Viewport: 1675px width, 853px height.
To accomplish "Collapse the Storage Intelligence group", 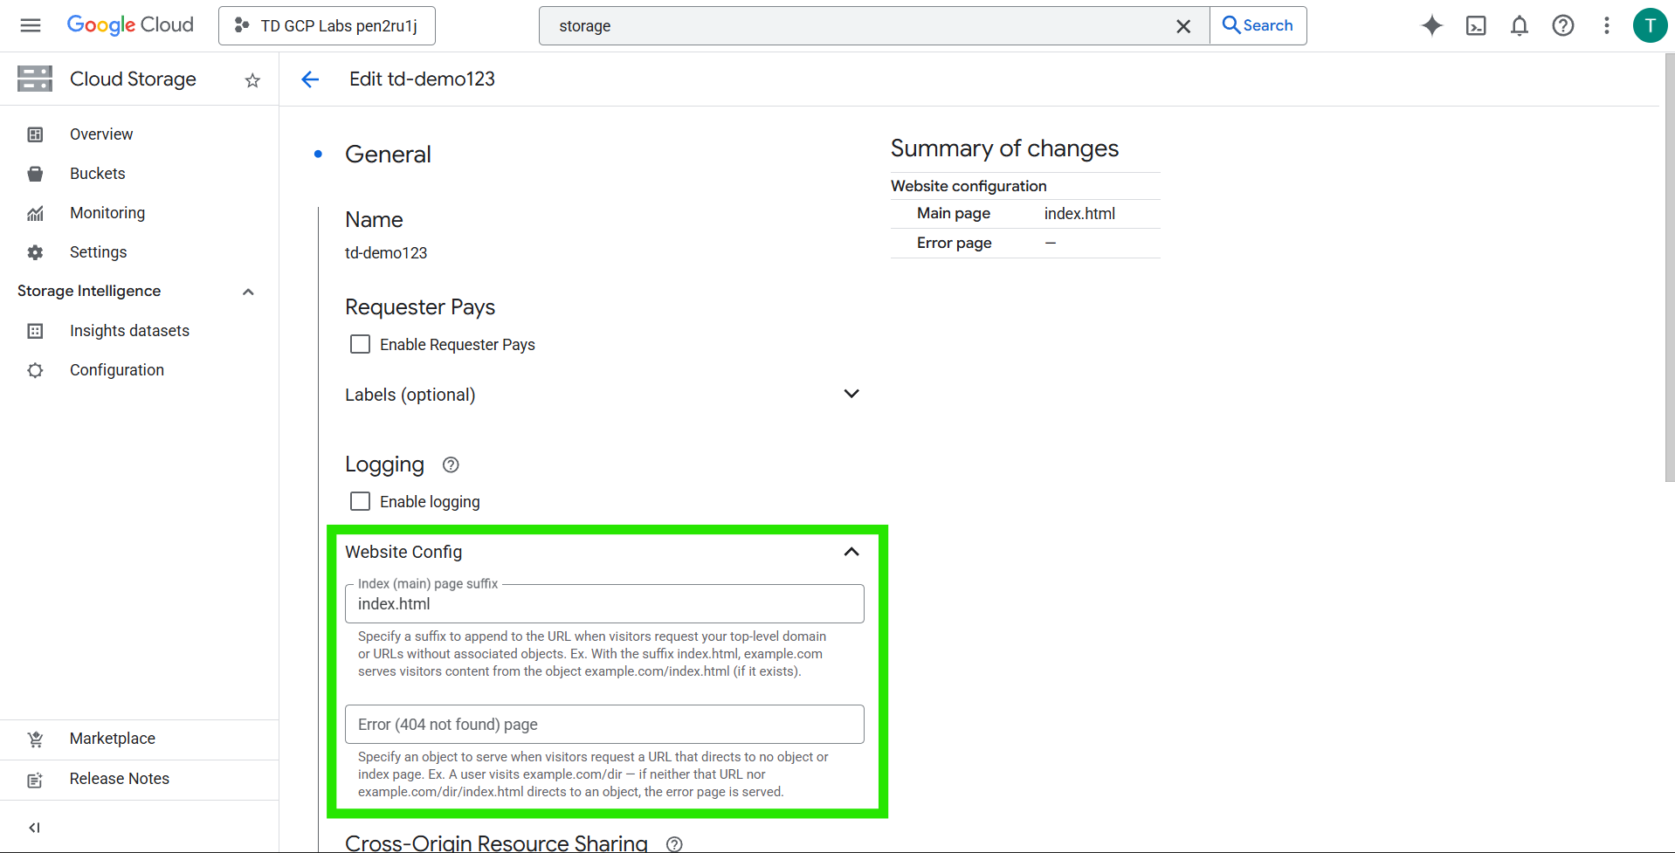I will click(248, 292).
